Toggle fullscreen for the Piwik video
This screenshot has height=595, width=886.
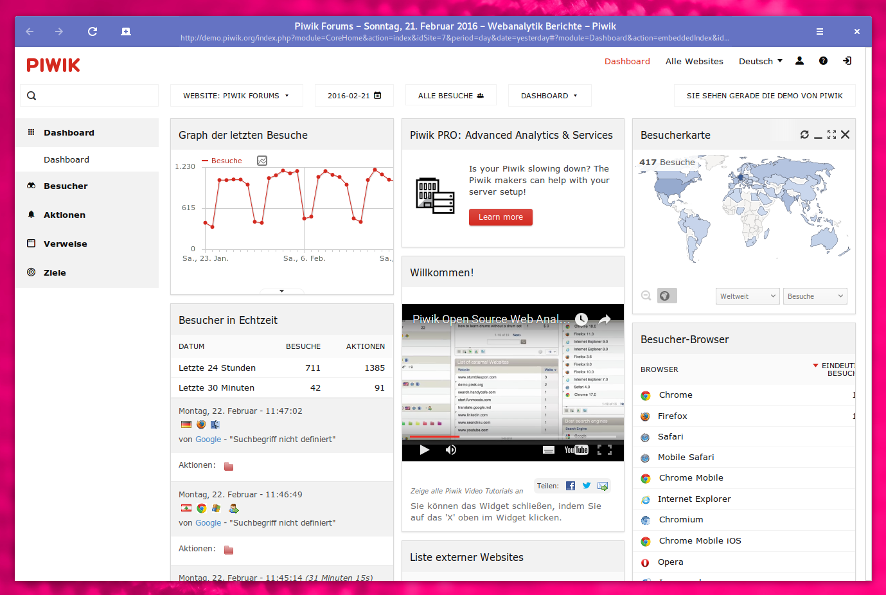(604, 450)
